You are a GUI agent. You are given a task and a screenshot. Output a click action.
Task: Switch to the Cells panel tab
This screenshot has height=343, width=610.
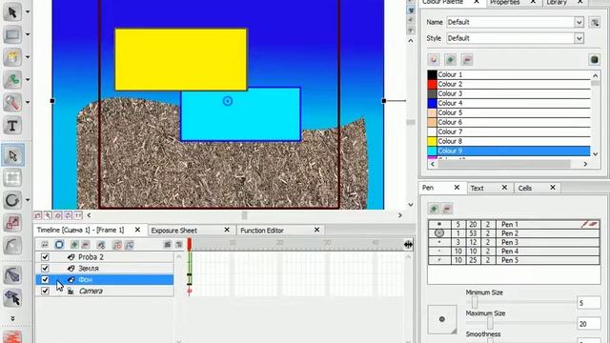point(525,188)
